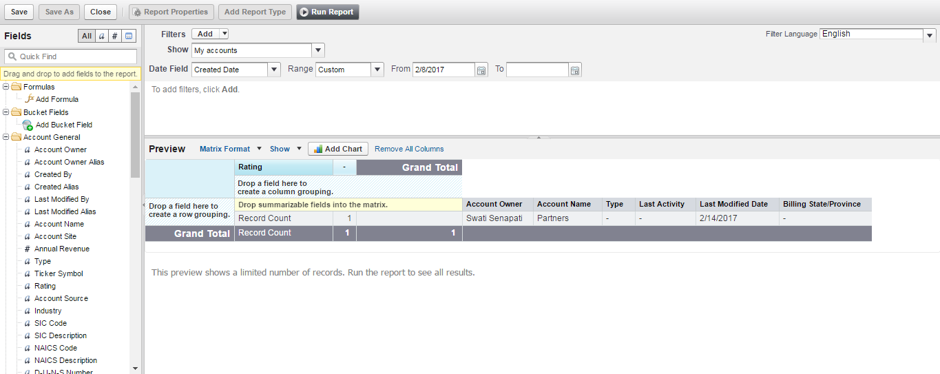Select Account Owner Alias field
This screenshot has height=374, width=940.
point(70,162)
